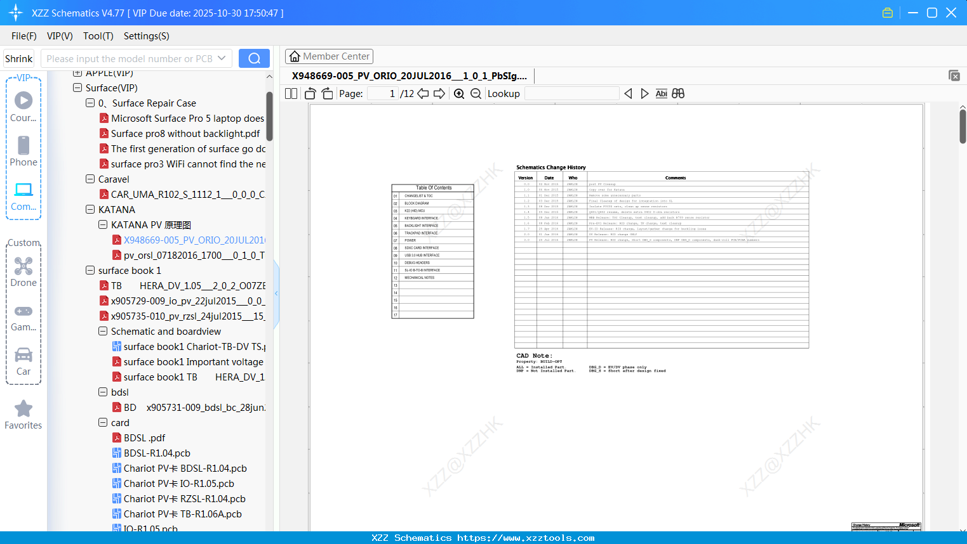
Task: Go to next page arrow
Action: click(439, 93)
